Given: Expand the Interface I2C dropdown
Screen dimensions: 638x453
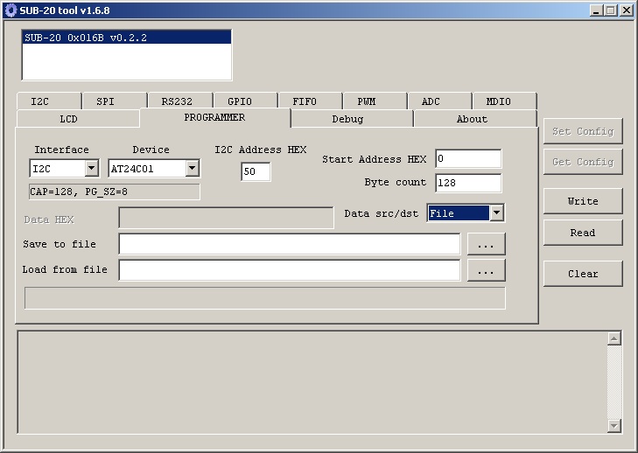Looking at the screenshot, I should [x=91, y=169].
